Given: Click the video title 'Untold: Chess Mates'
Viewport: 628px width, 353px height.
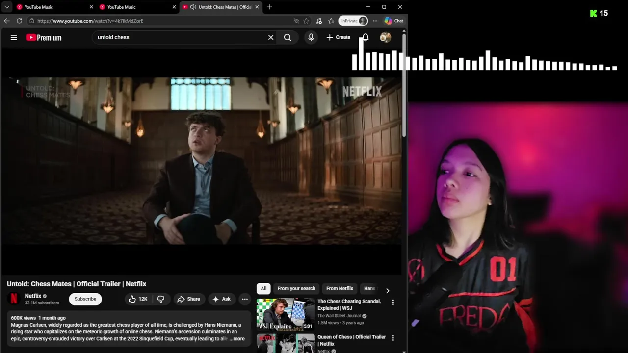Looking at the screenshot, I should 77,284.
